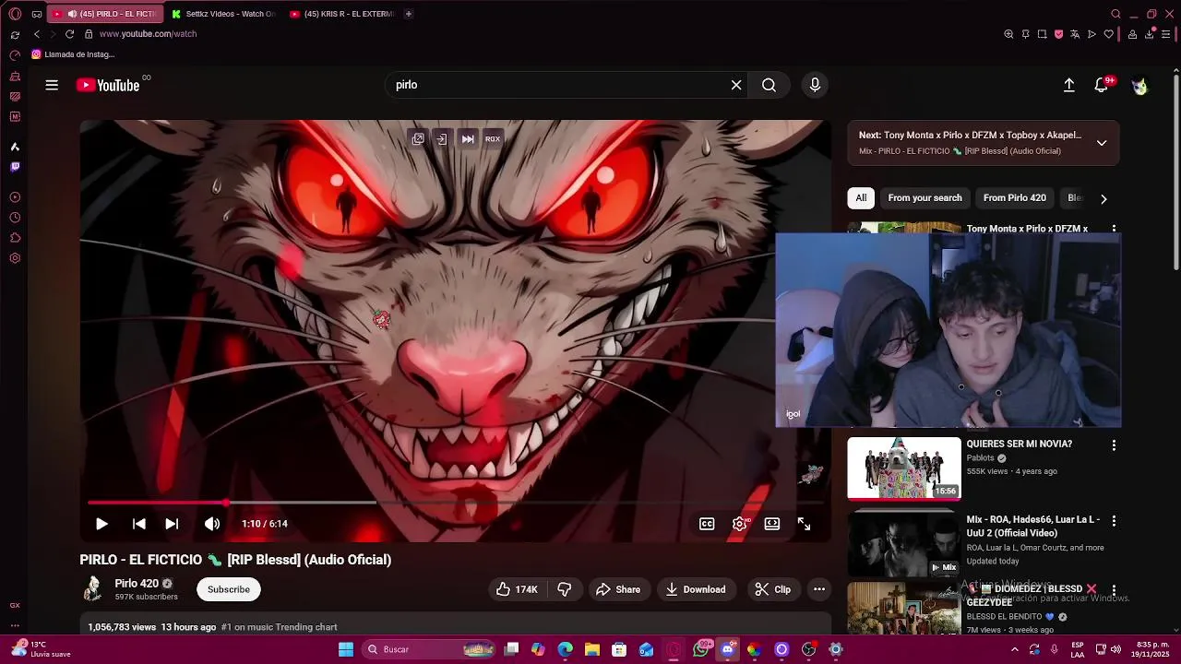
Task: Open options for QUIERES SER MI NOVIA?
Action: pyautogui.click(x=1114, y=445)
